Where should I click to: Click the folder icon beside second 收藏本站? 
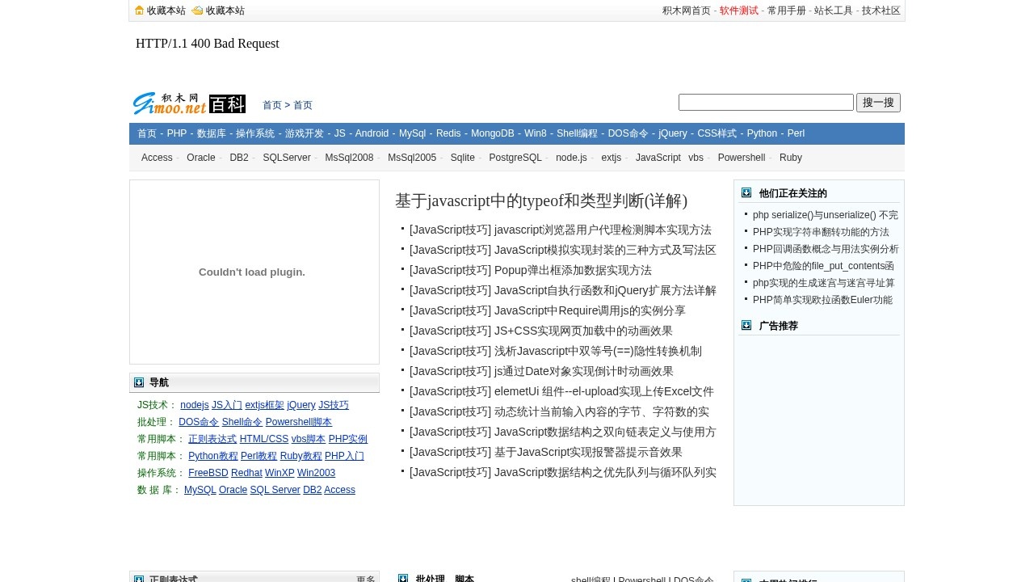tap(197, 11)
